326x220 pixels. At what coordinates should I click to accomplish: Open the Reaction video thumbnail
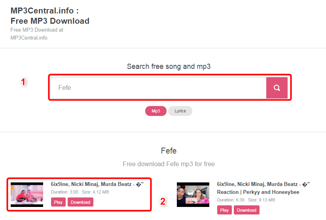coord(193,194)
